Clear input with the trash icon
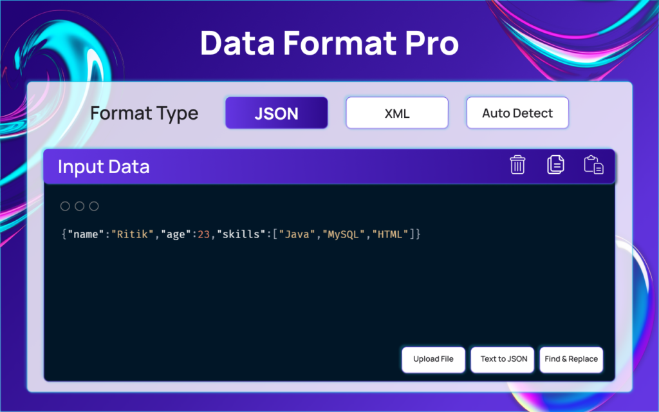659x412 pixels. 517,165
